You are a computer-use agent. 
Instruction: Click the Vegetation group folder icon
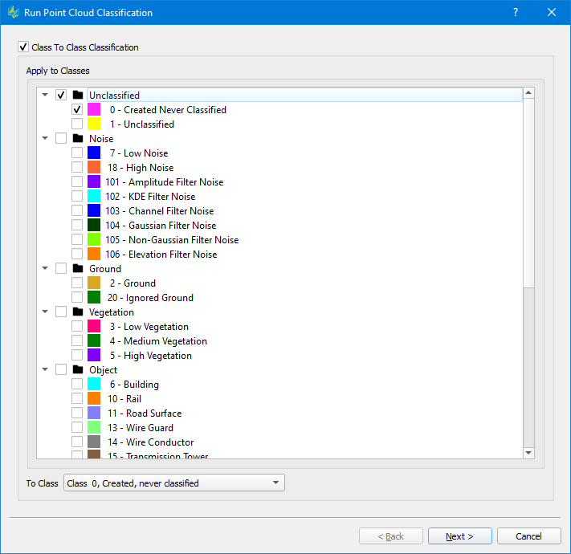click(78, 312)
